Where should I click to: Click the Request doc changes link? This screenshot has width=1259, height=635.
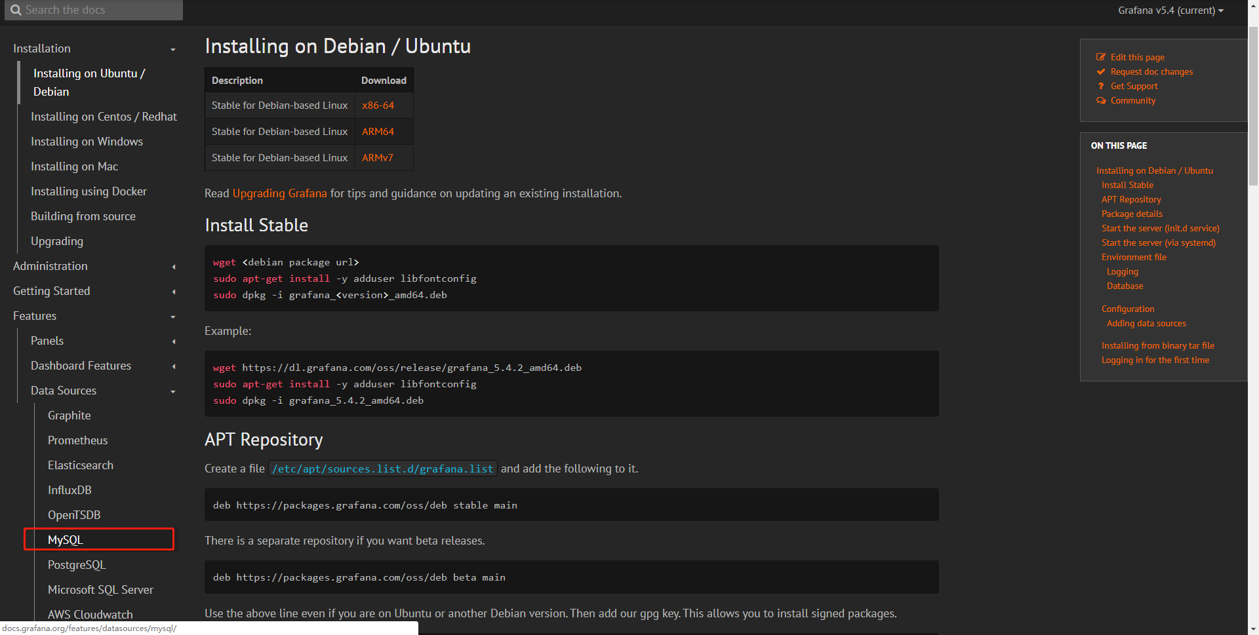1151,71
